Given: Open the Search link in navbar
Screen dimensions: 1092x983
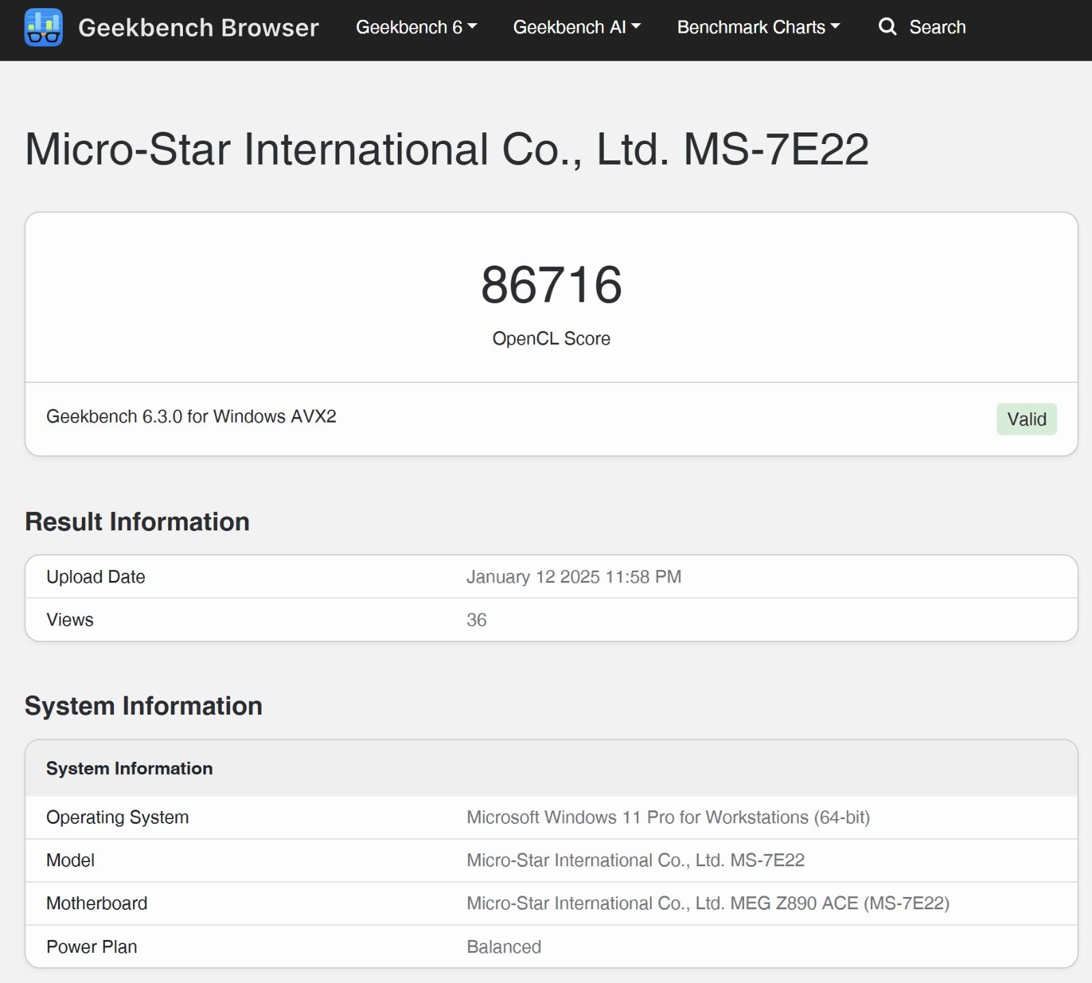Looking at the screenshot, I should (x=937, y=27).
